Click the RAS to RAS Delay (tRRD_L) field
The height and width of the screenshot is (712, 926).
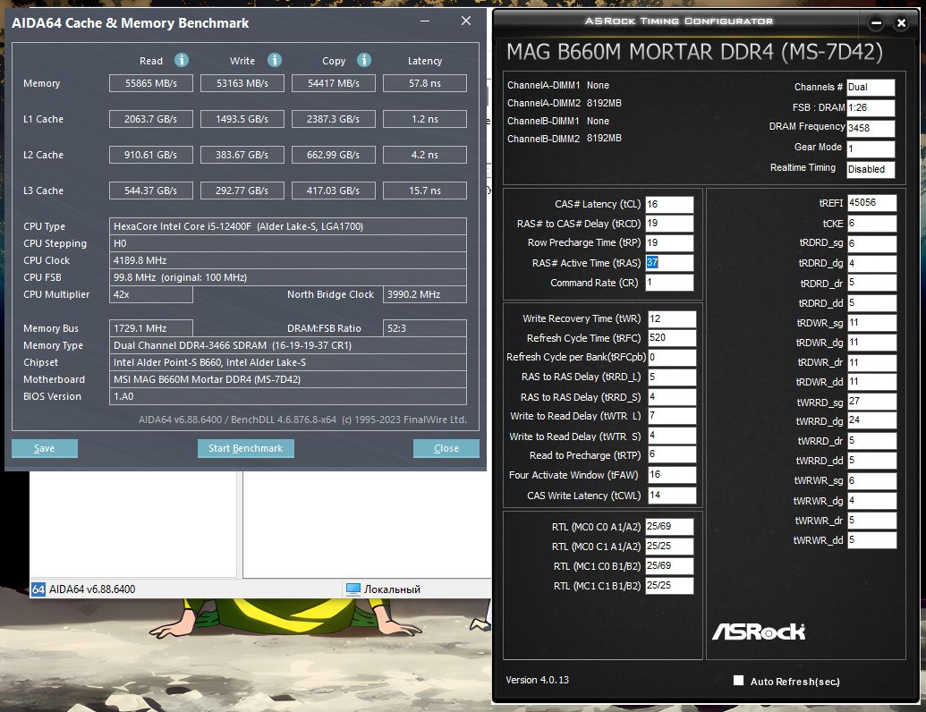[x=672, y=377]
